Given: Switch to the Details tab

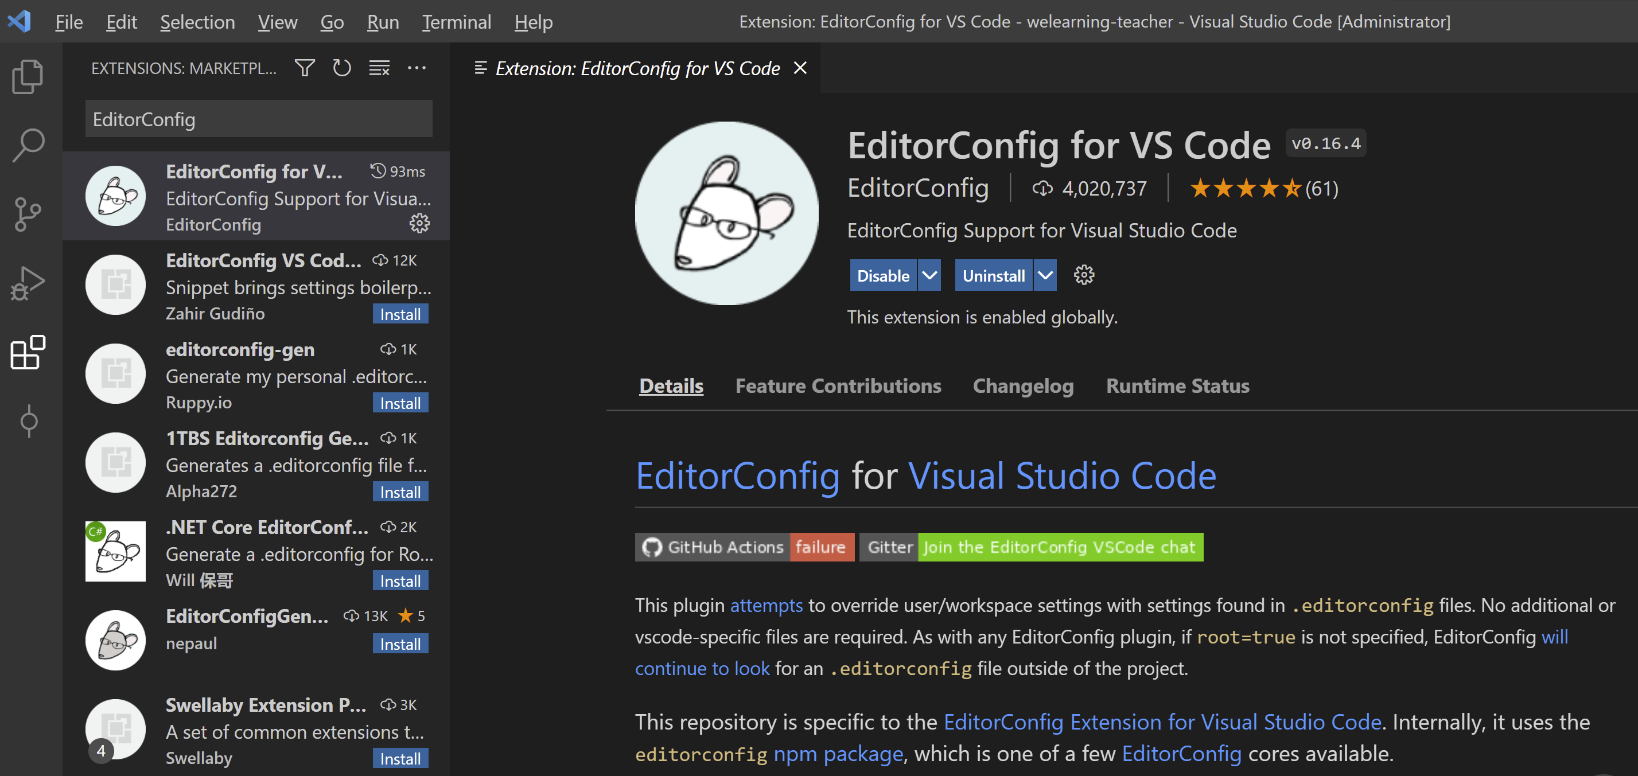Looking at the screenshot, I should 671,386.
